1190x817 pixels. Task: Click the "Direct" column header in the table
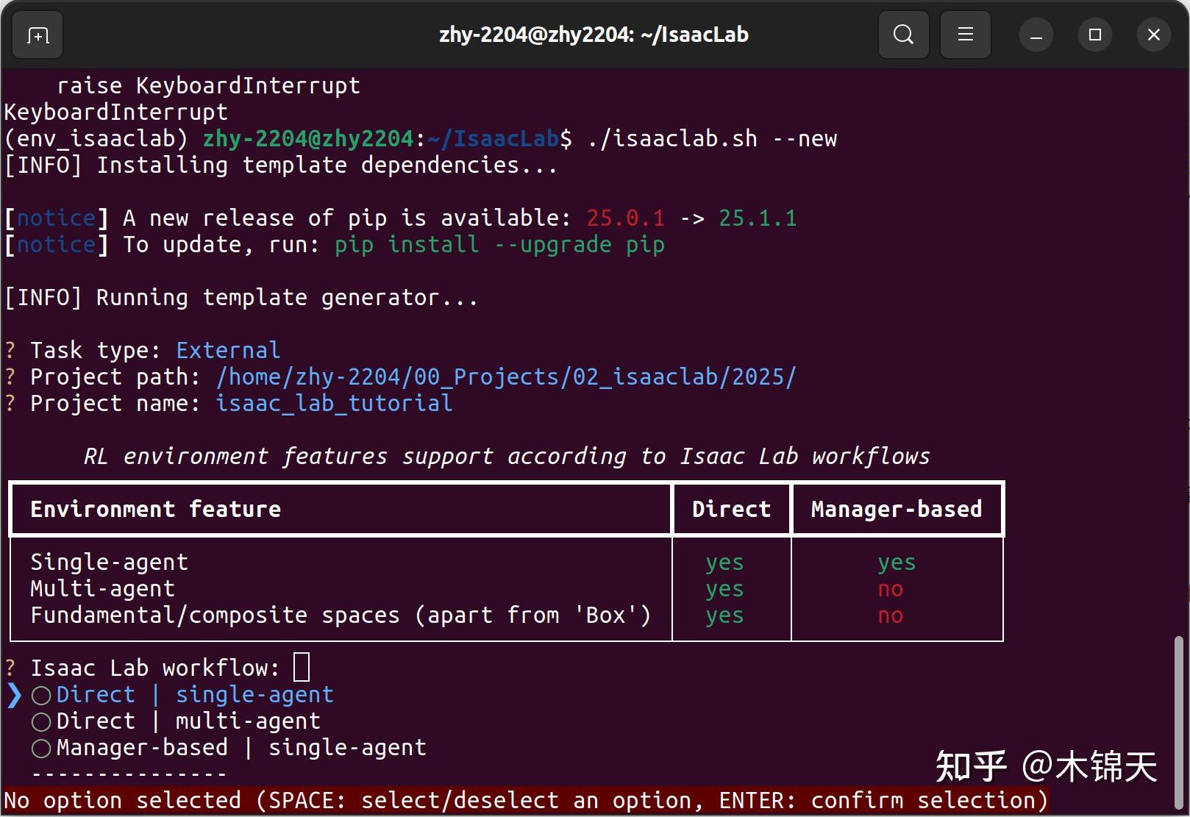coord(731,508)
